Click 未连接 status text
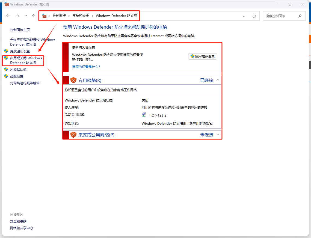 tap(207, 135)
